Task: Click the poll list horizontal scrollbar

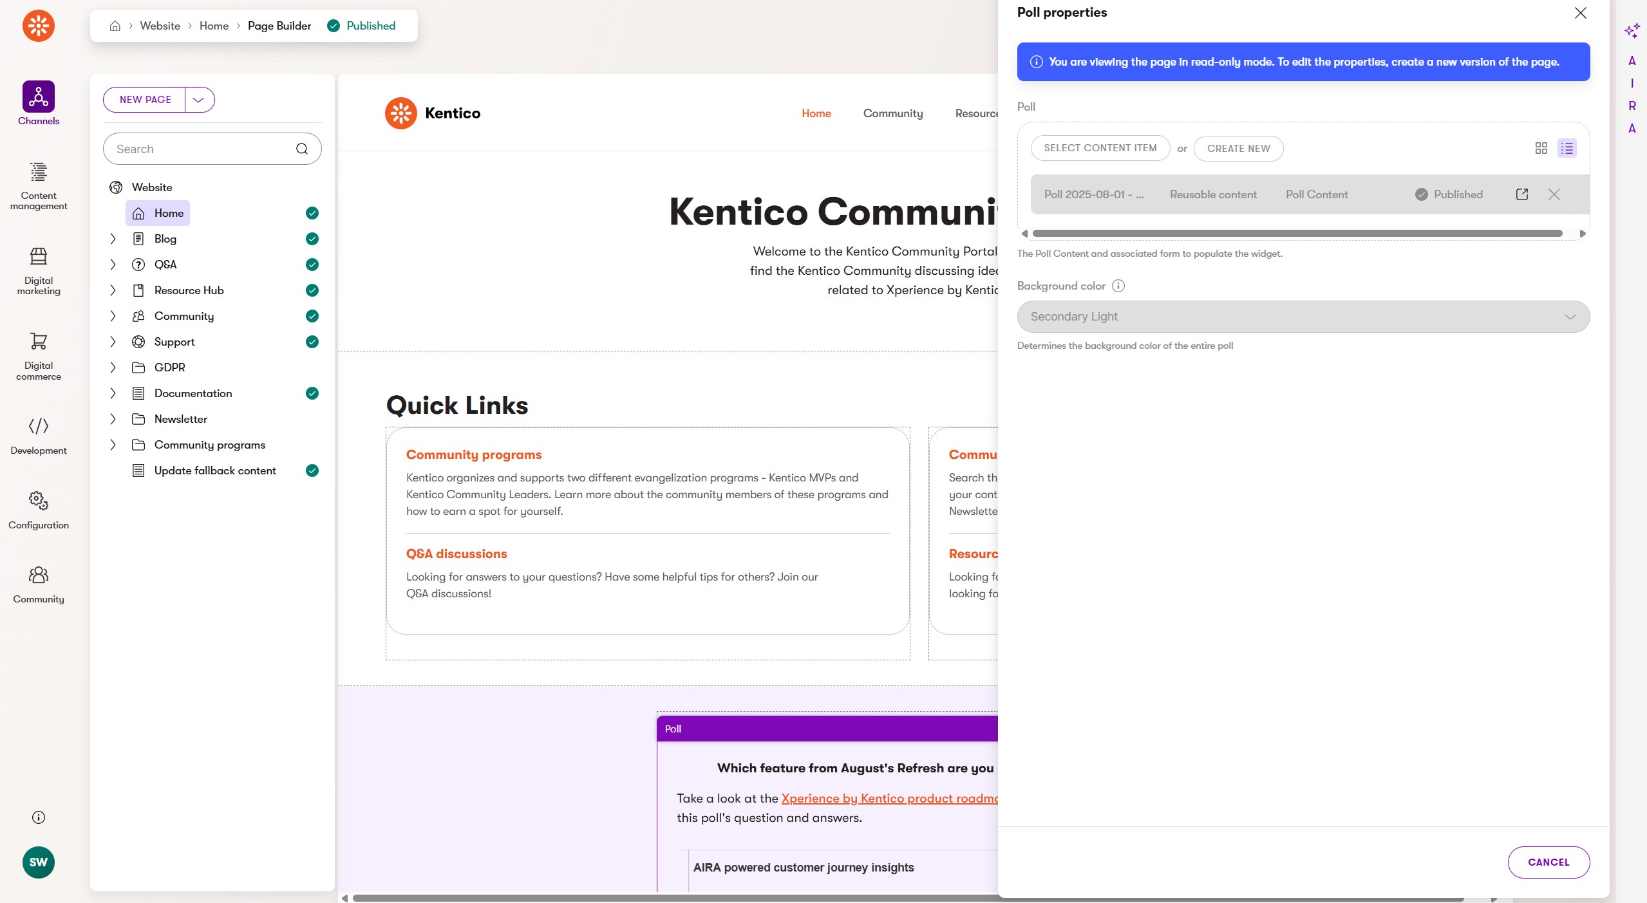Action: pyautogui.click(x=1297, y=234)
